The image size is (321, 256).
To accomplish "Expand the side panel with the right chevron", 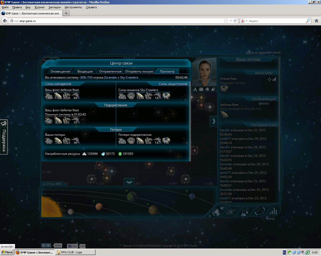I will click(213, 121).
